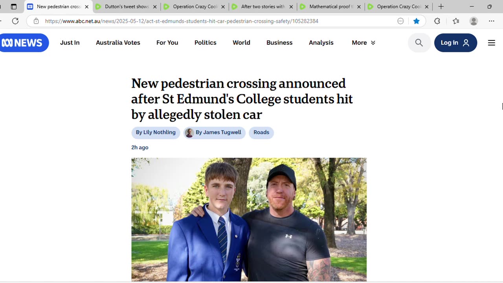Open author link James Tugwell
This screenshot has width=503, height=283.
point(218,132)
